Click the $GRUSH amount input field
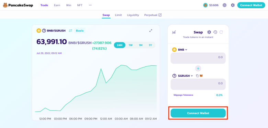Image resolution: width=268 pixels, height=128 pixels. click(x=198, y=84)
